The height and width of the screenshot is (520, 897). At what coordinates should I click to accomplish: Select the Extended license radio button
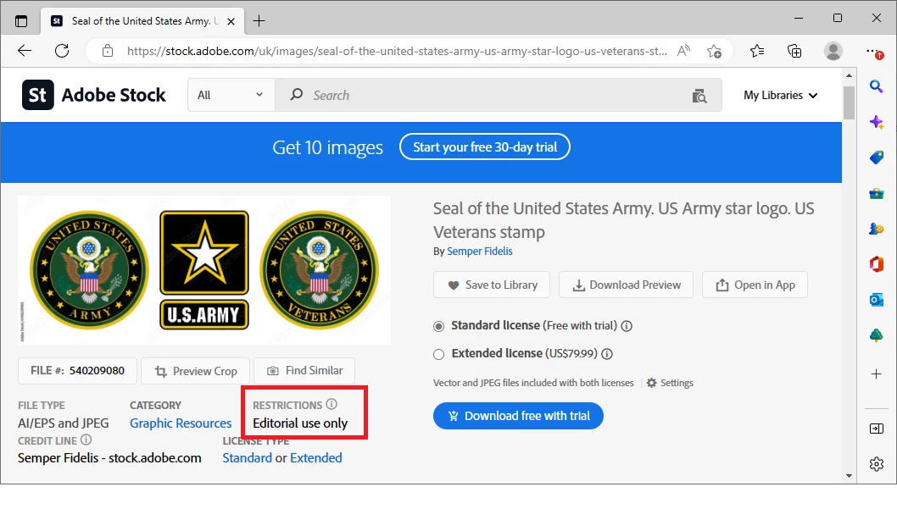pyautogui.click(x=439, y=354)
